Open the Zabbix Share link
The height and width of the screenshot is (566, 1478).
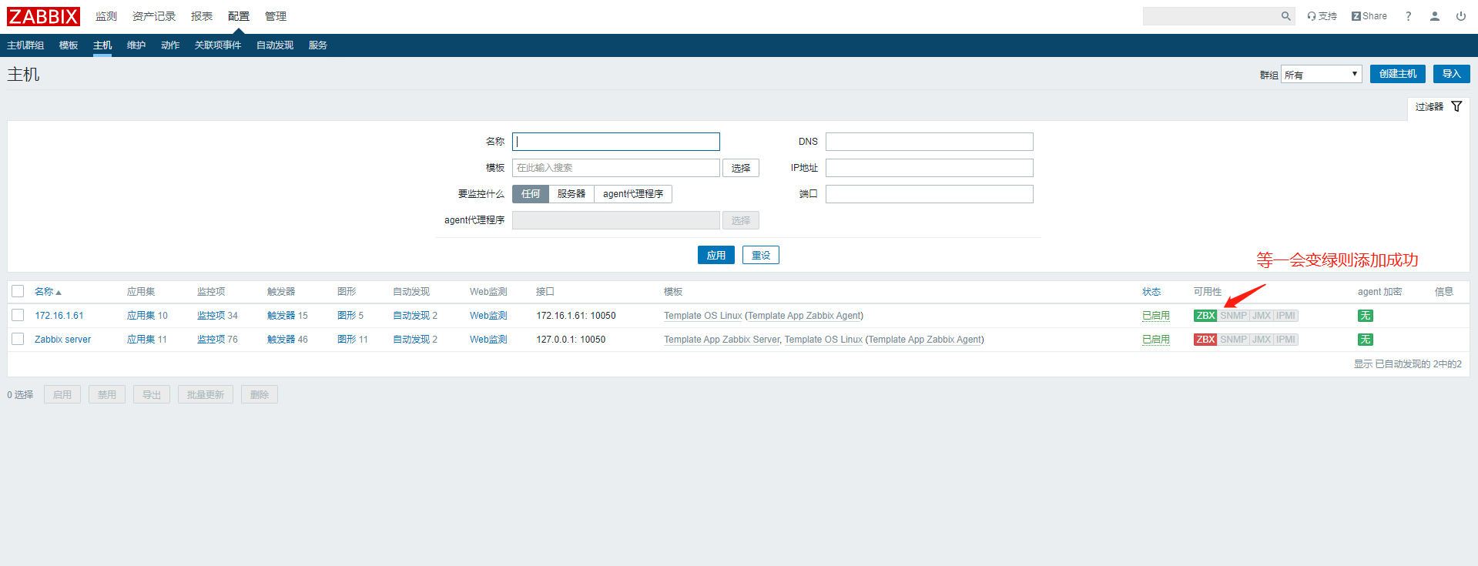coord(1369,16)
